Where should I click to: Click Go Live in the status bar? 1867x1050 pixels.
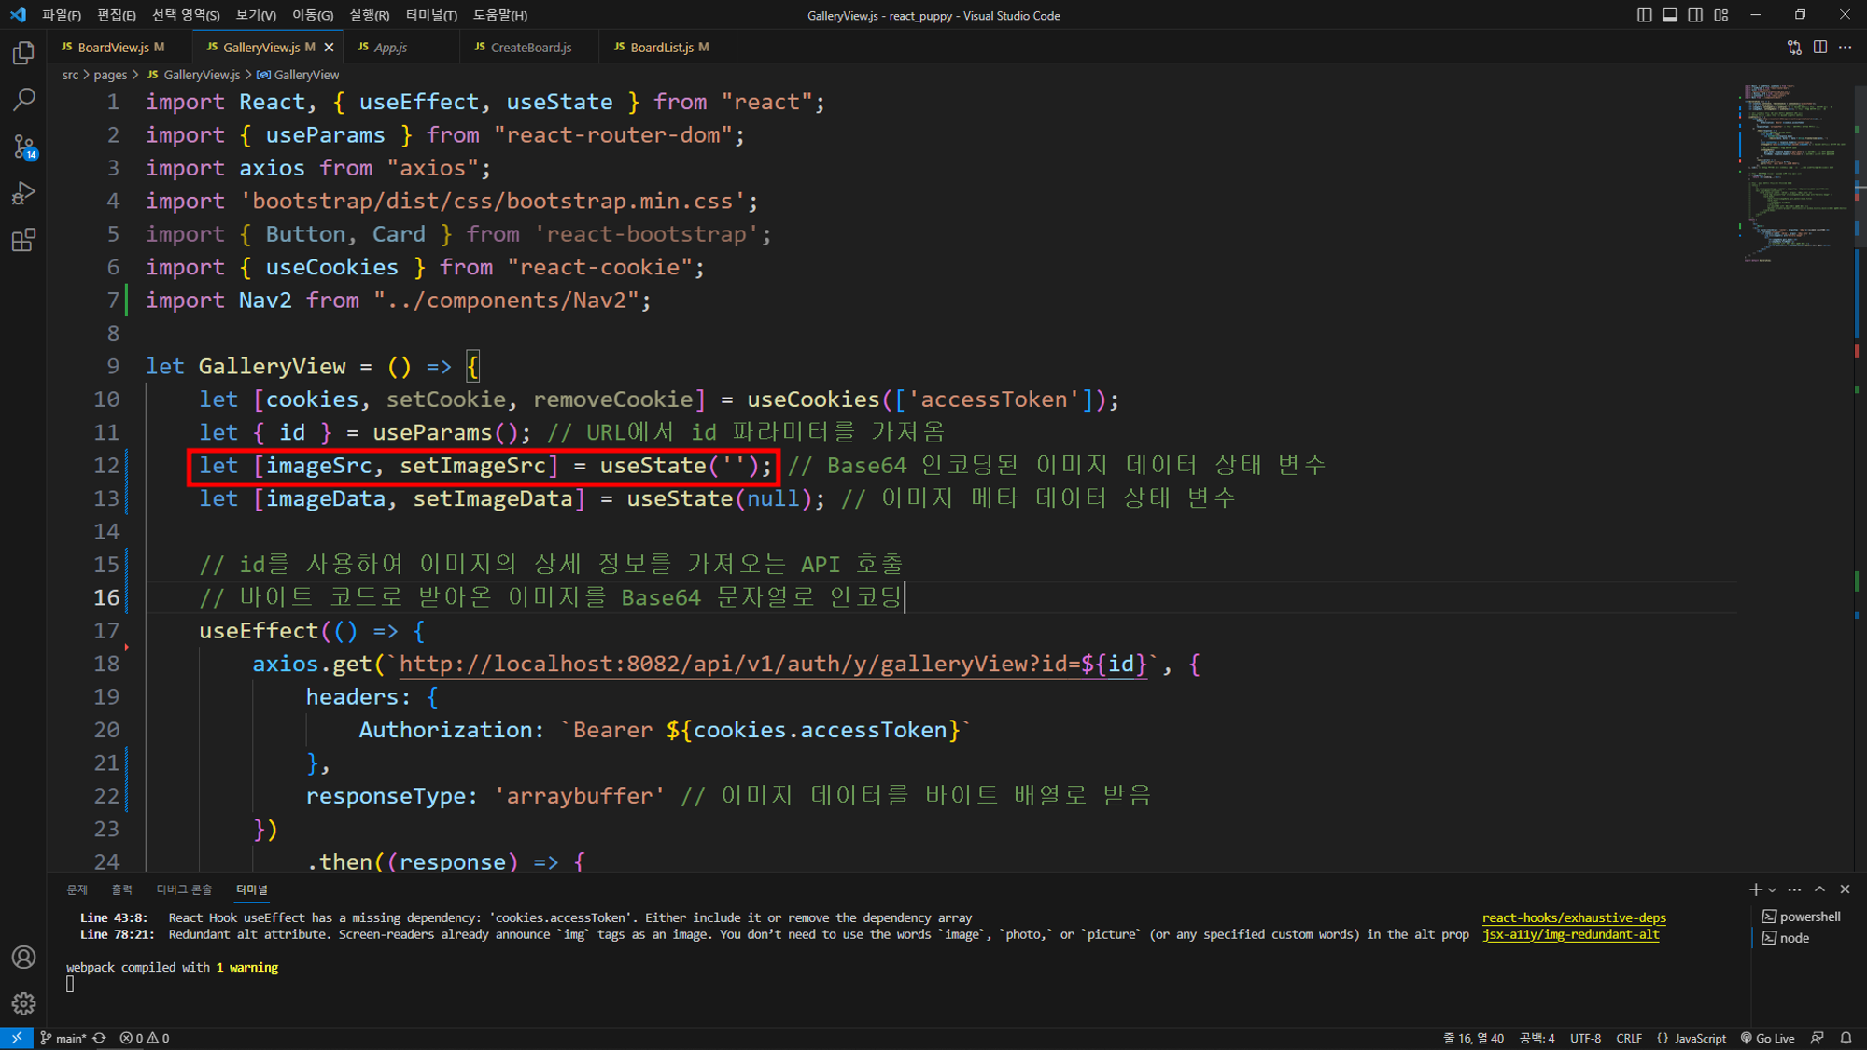[1768, 1038]
